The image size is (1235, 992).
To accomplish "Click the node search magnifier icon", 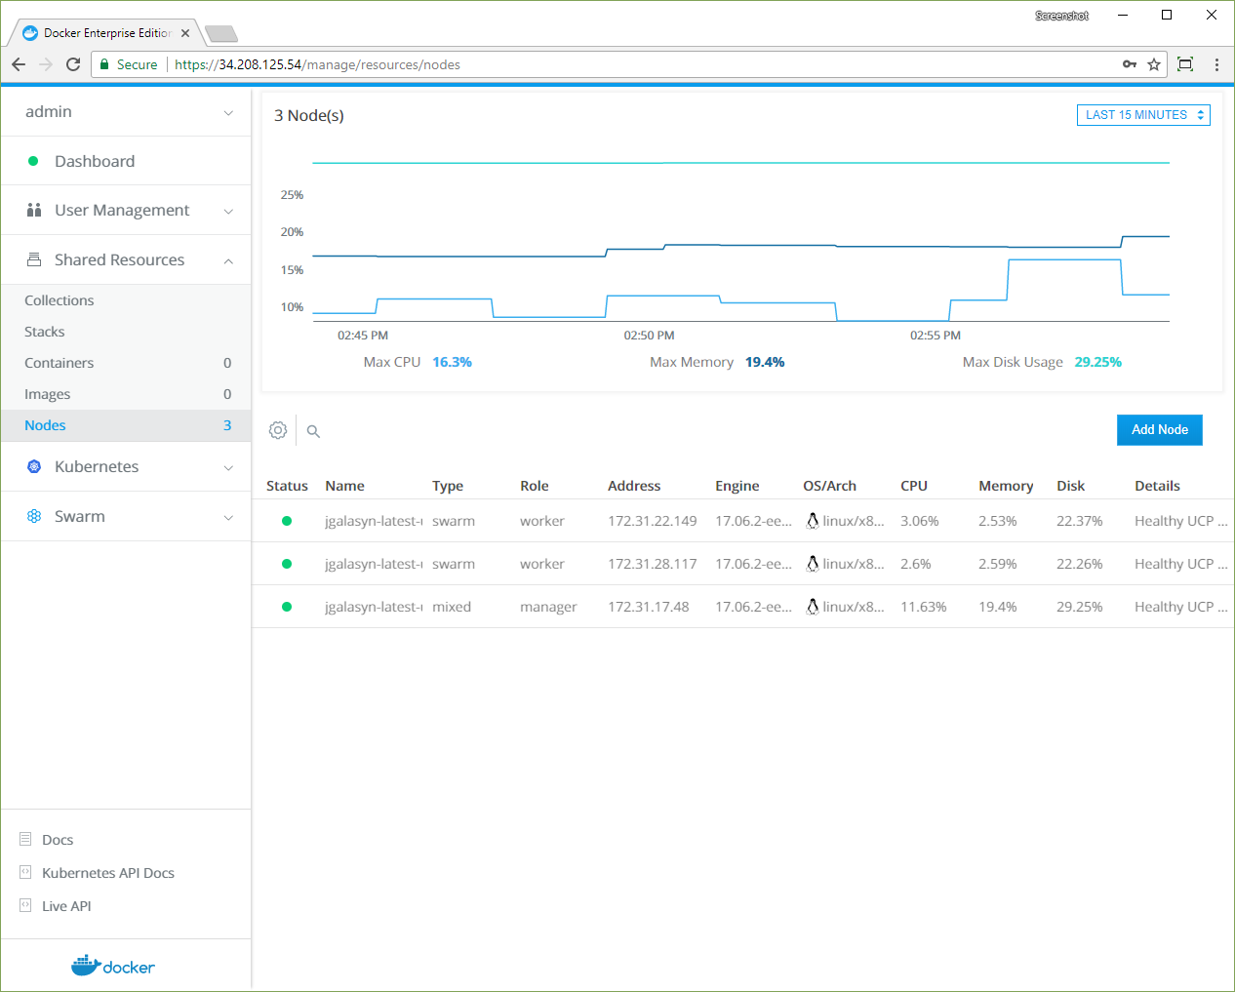I will [313, 431].
